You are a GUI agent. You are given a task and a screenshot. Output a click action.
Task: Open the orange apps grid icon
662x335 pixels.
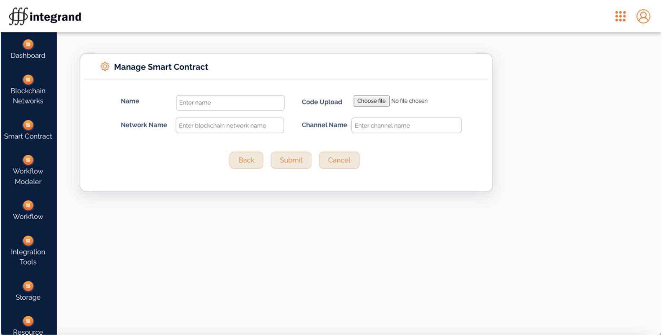(x=620, y=16)
